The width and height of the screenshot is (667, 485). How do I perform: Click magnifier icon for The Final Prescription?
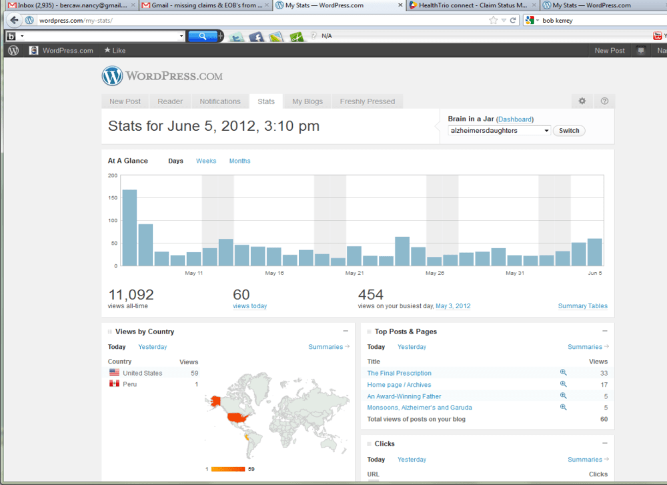[563, 373]
